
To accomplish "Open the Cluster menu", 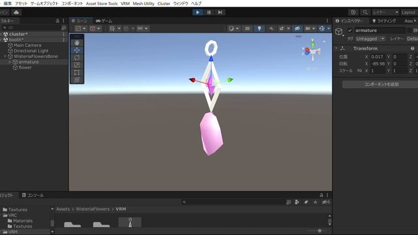I will tap(164, 3).
